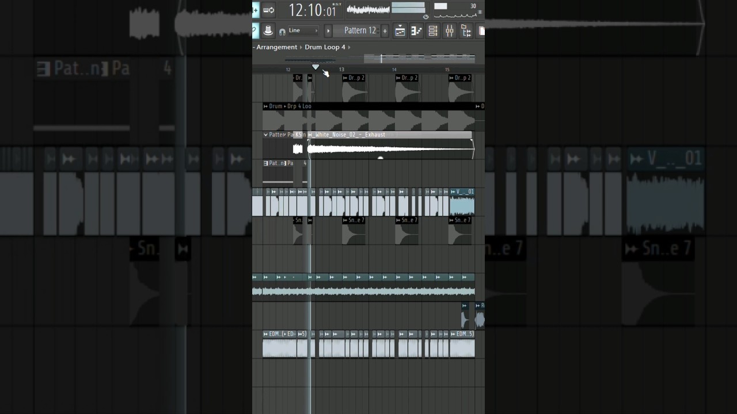Viewport: 737px width, 414px height.
Task: Click the time display 12:10:01
Action: click(312, 10)
